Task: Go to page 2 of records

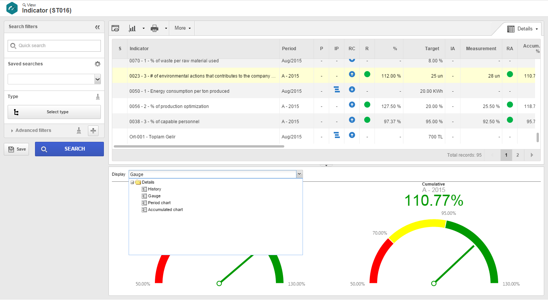Action: pyautogui.click(x=518, y=155)
